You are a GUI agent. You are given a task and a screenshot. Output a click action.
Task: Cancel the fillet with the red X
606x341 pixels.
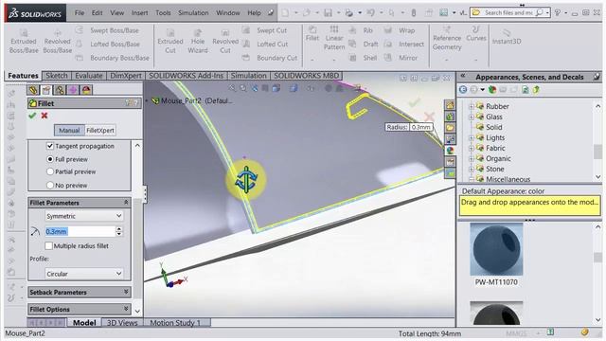pos(45,116)
